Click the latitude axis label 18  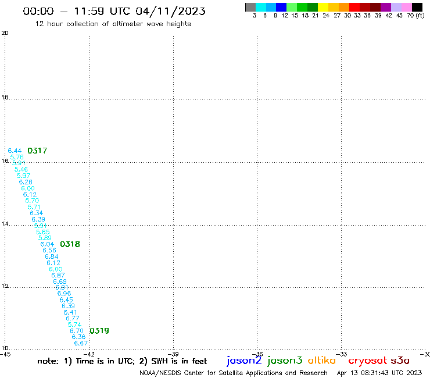click(5, 98)
